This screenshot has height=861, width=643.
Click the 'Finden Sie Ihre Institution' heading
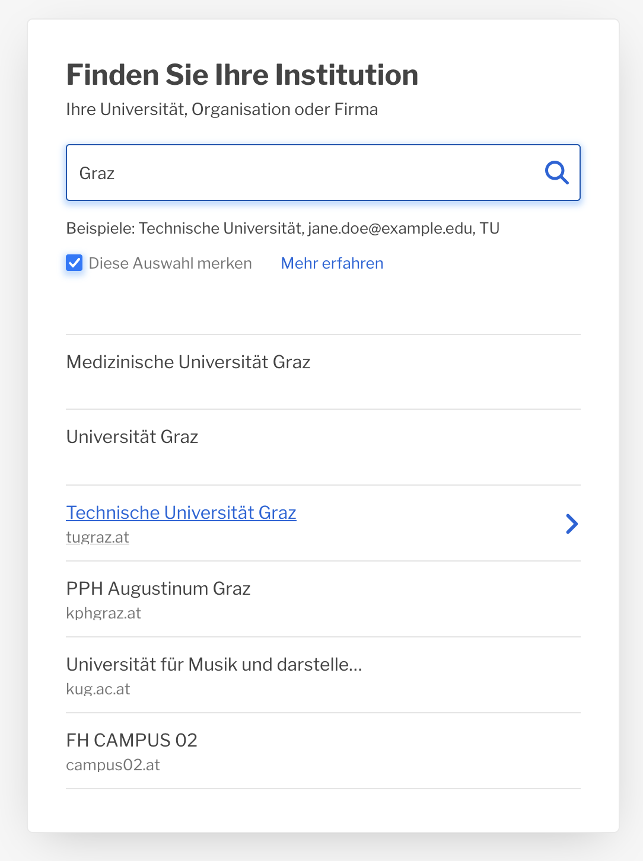coord(243,75)
